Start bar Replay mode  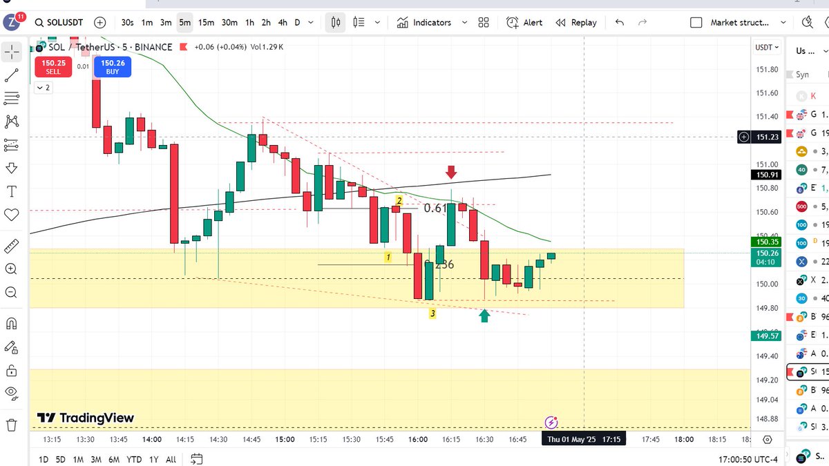(x=576, y=22)
